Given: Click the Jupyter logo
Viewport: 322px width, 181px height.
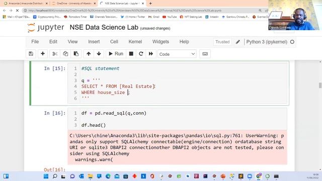Looking at the screenshot, I should click(x=46, y=28).
